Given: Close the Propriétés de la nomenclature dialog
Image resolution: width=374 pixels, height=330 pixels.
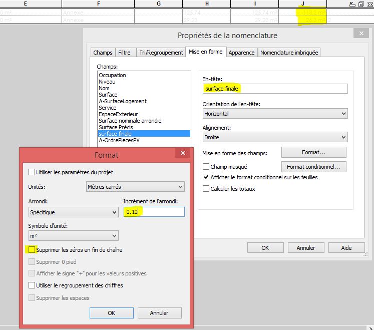Looking at the screenshot, I should pyautogui.click(x=360, y=34).
